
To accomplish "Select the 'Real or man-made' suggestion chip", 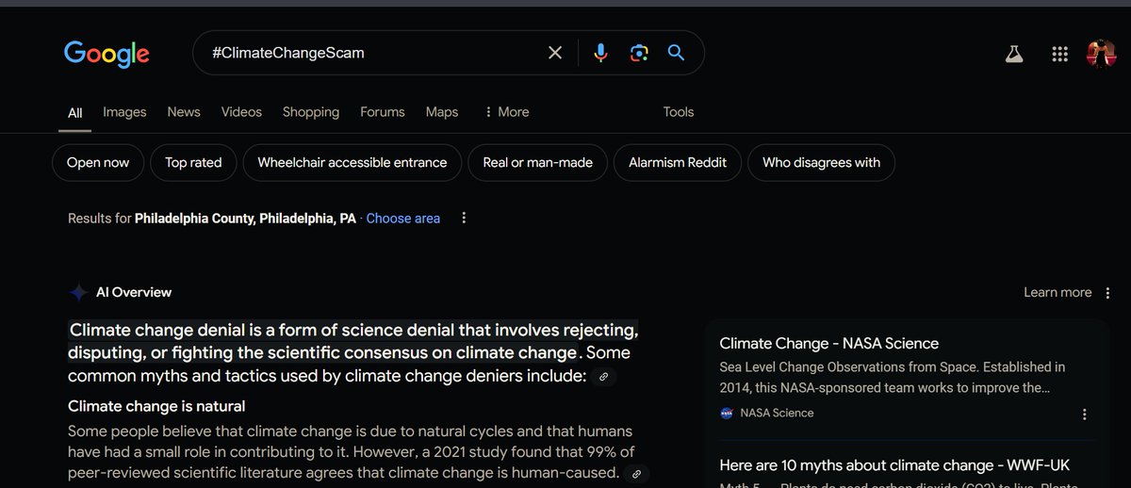I will [538, 162].
